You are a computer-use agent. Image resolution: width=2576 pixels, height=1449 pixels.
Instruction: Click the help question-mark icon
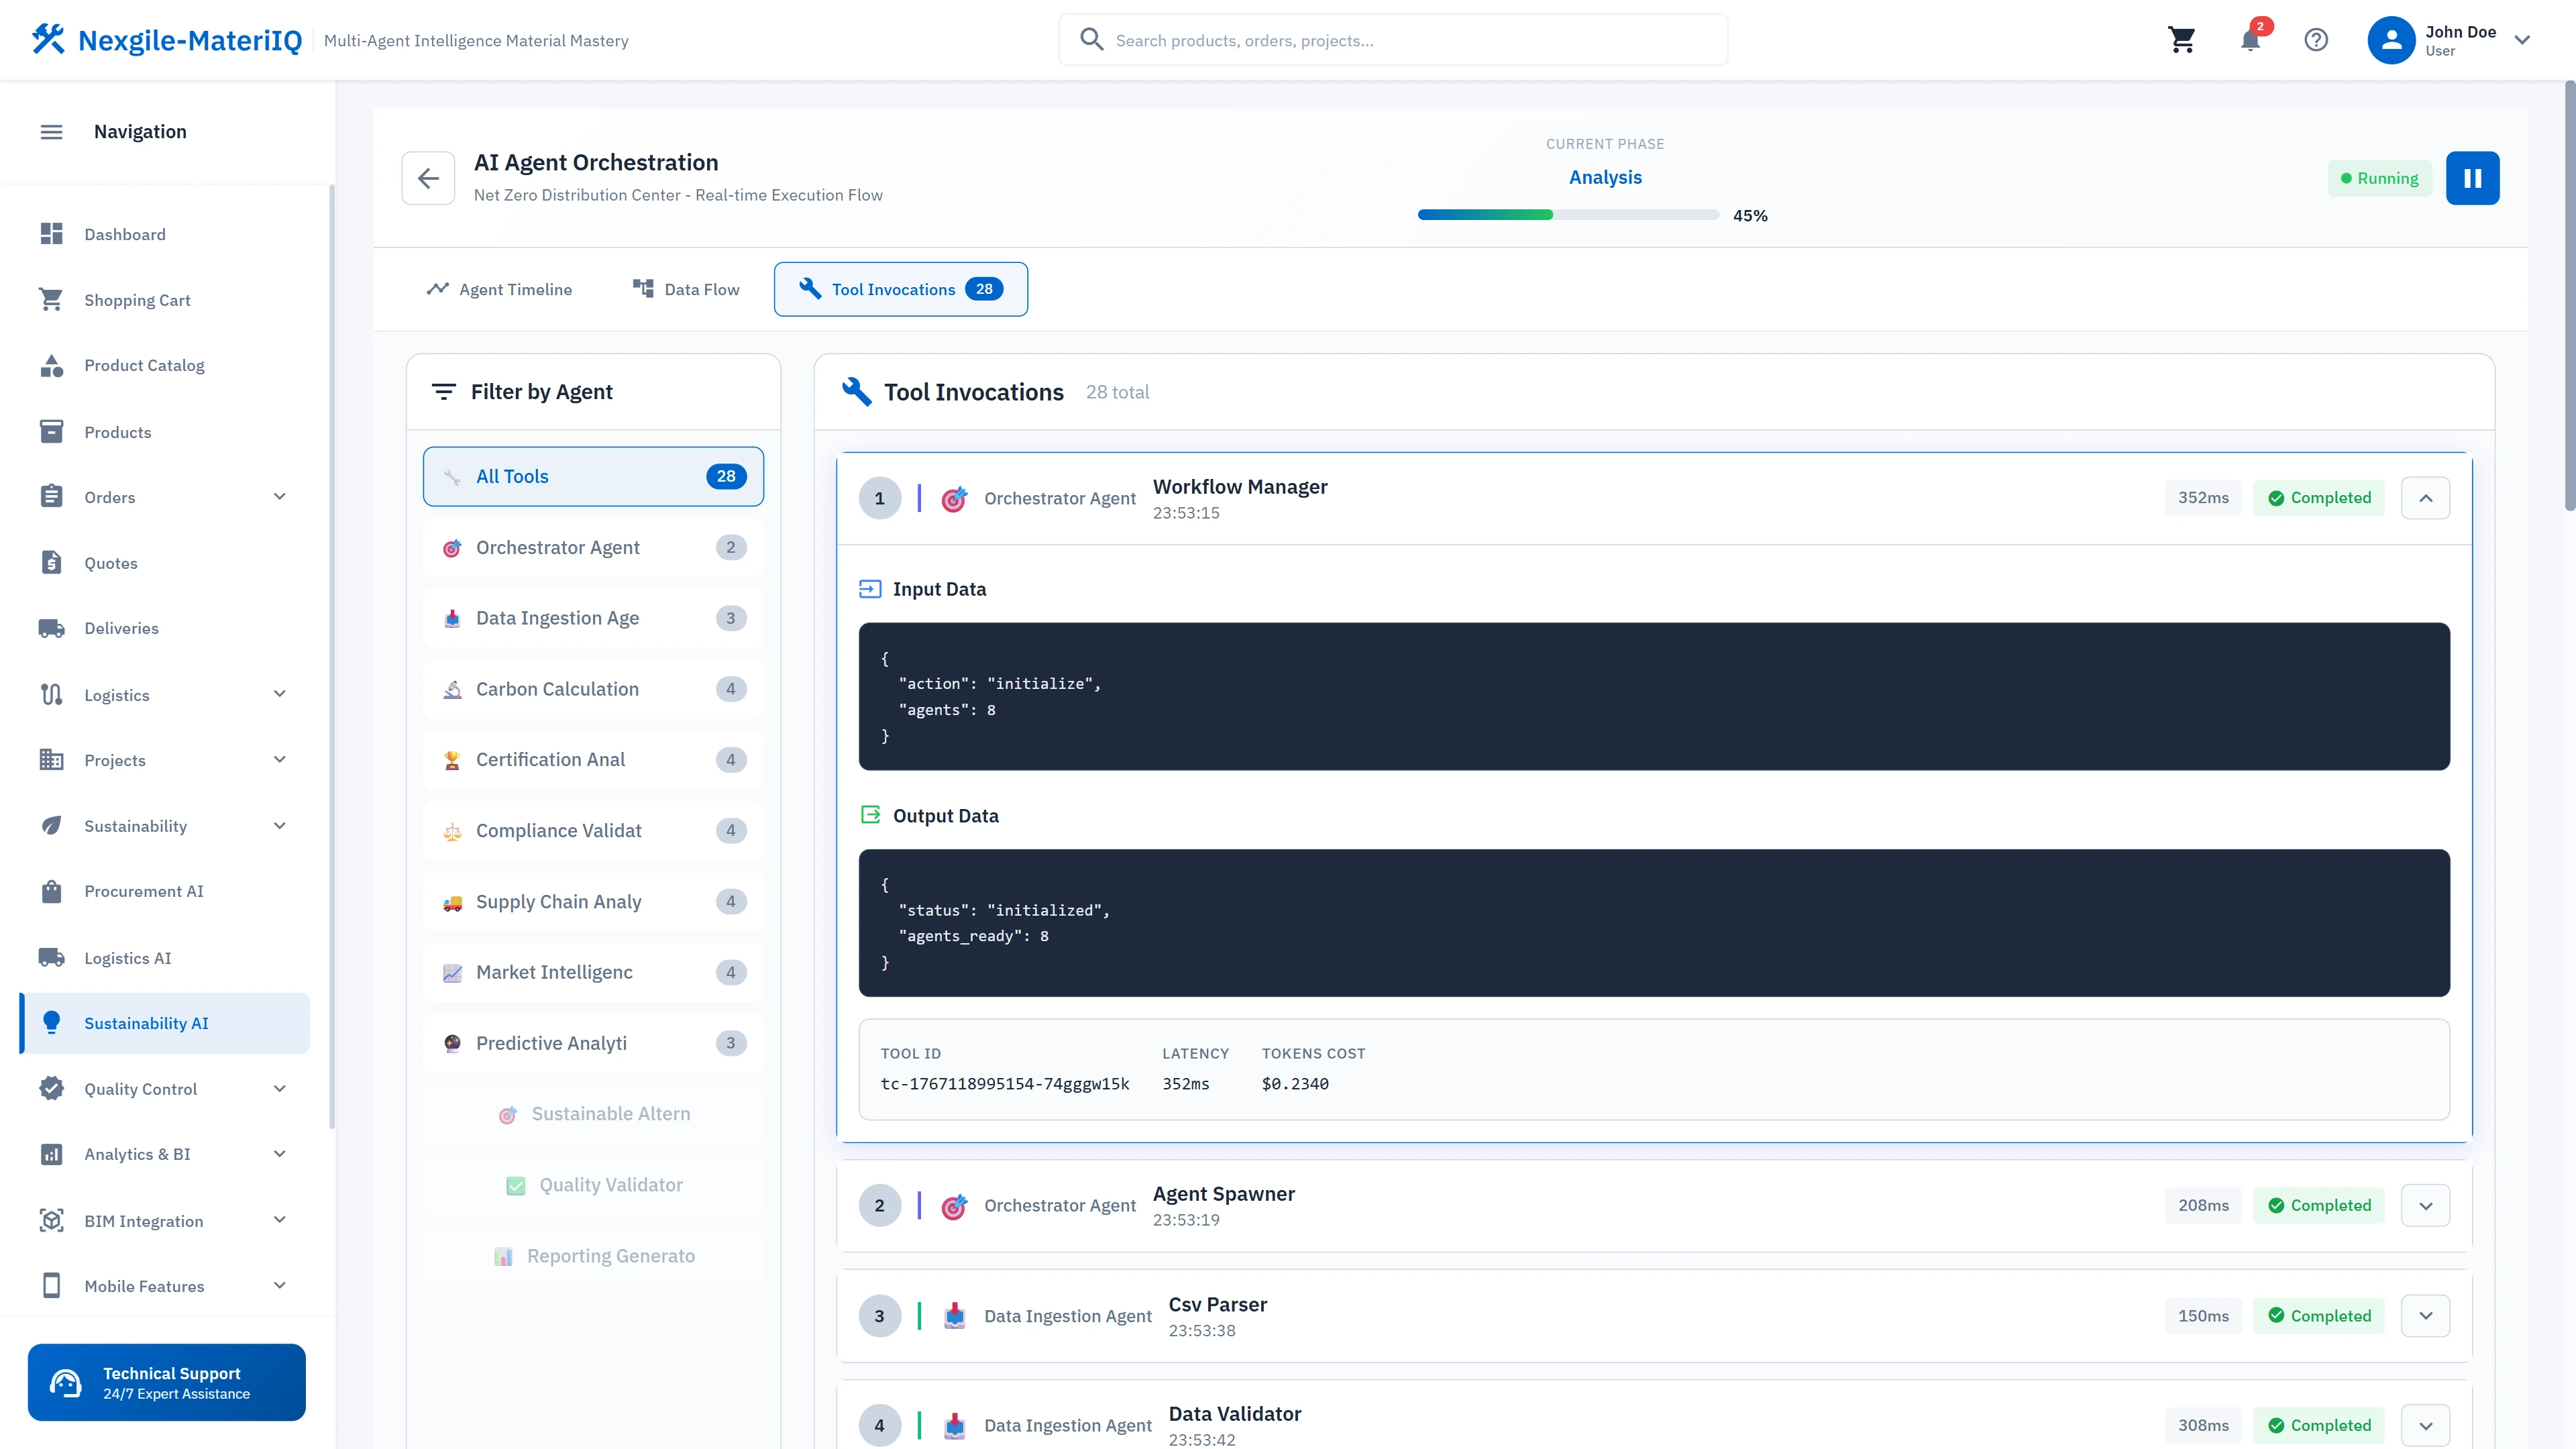(x=2317, y=40)
